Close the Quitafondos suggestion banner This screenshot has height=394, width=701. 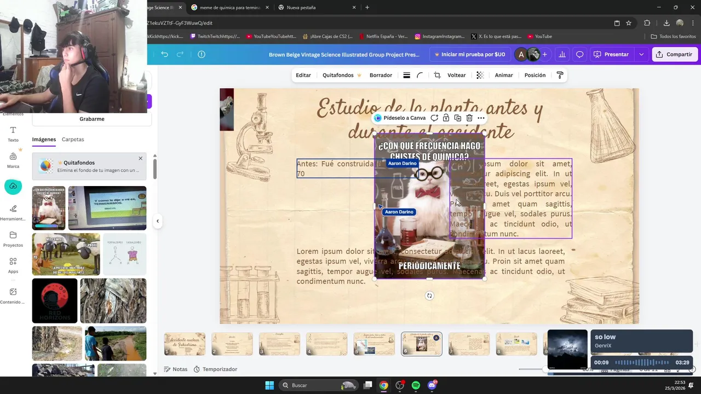click(140, 158)
